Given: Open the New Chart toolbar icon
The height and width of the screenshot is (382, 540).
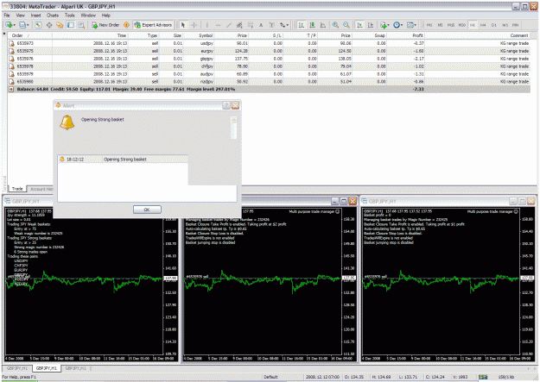Looking at the screenshot, I should [x=10, y=25].
